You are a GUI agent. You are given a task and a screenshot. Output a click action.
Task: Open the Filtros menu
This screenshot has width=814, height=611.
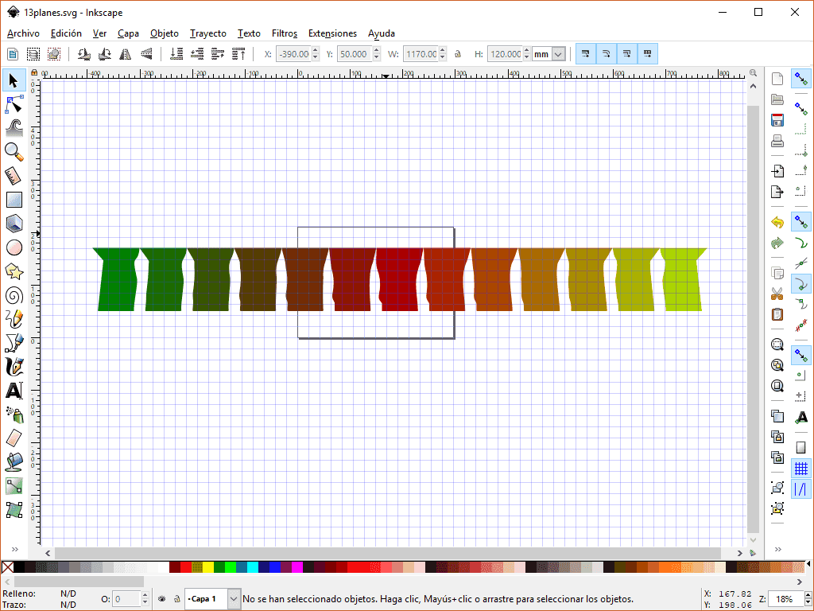click(284, 33)
